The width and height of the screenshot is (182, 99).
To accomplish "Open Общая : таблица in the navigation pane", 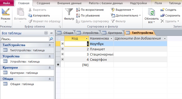I will pos(22,84).
